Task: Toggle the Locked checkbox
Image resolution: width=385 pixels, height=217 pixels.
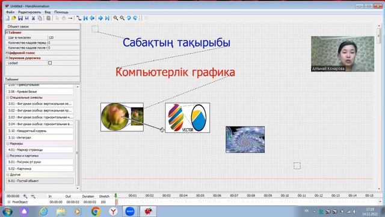Action: [50, 63]
